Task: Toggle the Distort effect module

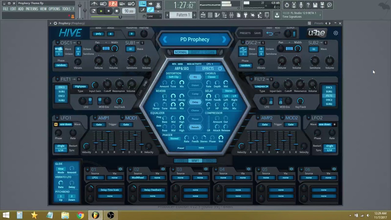Action: (x=195, y=85)
